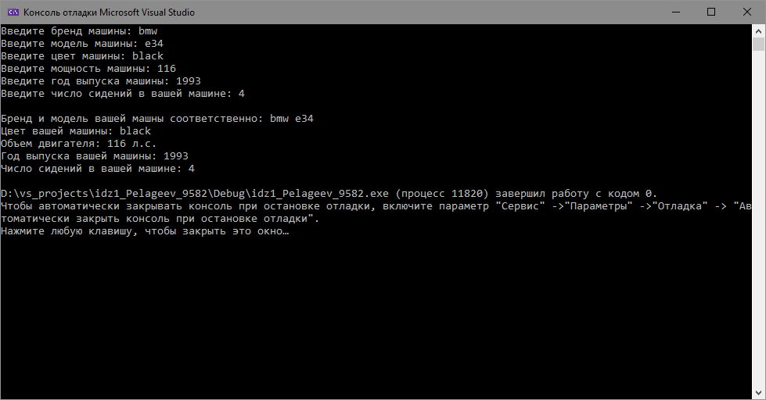Click the line Введите модель машины: e34

(x=82, y=44)
